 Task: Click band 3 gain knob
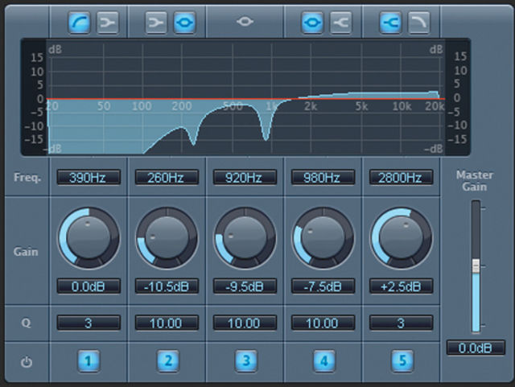[x=245, y=238]
